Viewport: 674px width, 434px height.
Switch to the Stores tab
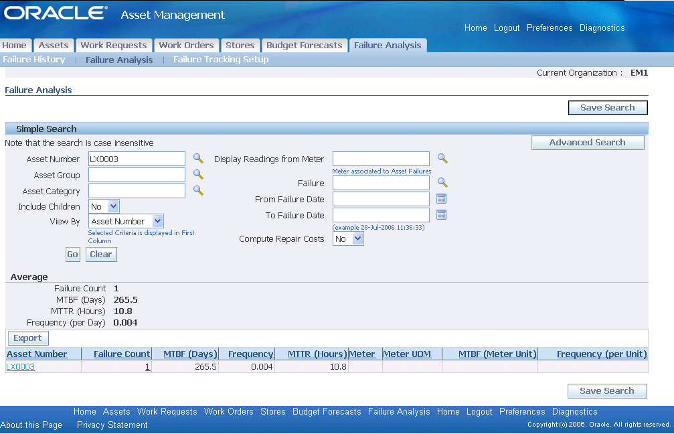tap(240, 45)
